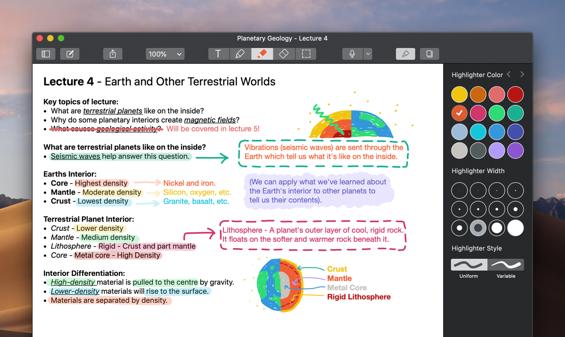Viewport: 565px width, 337px height.
Task: Click the layered Earth cross-section drawing
Action: [280, 285]
